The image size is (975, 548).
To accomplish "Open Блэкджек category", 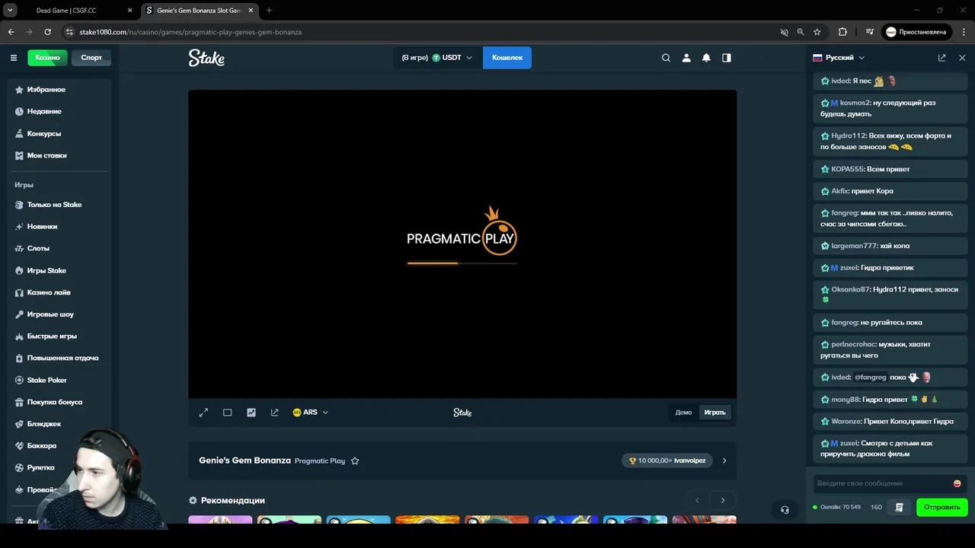I will pyautogui.click(x=59, y=424).
